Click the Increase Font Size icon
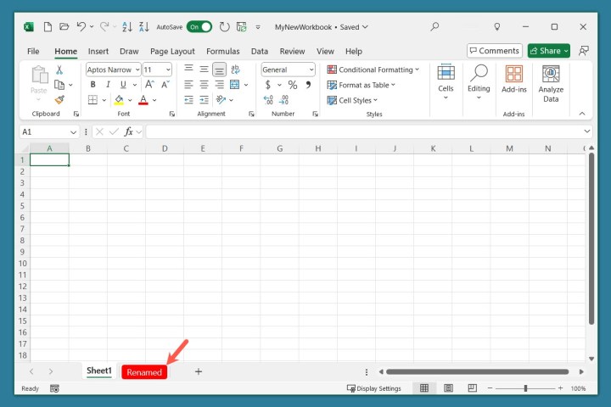The height and width of the screenshot is (407, 611). click(x=149, y=85)
